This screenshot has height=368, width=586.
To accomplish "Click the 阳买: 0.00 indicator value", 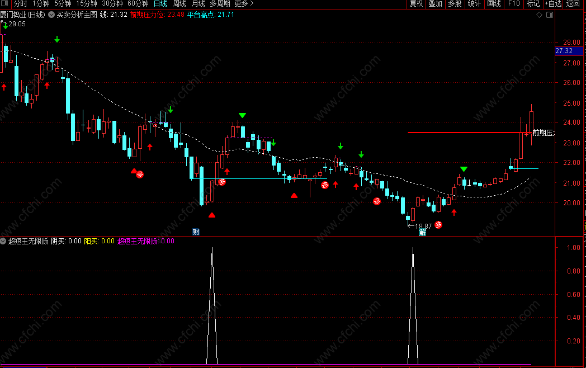I will click(99, 241).
